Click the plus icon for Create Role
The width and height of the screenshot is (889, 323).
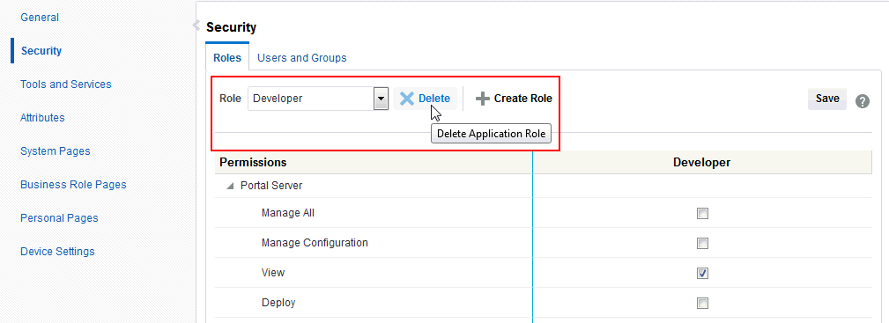click(x=483, y=99)
